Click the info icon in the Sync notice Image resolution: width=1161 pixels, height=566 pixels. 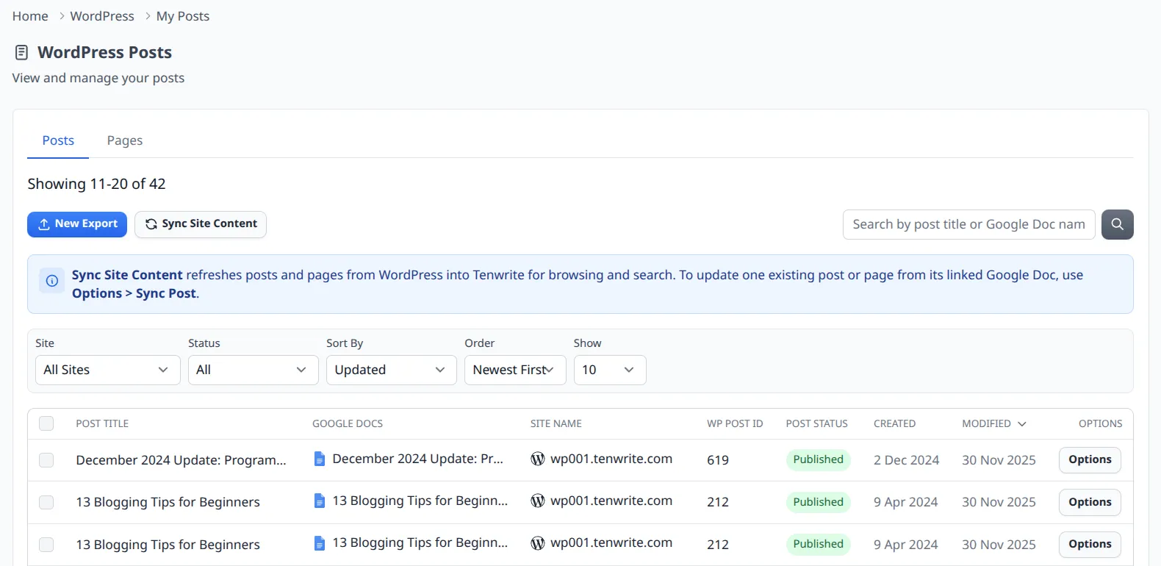[52, 280]
